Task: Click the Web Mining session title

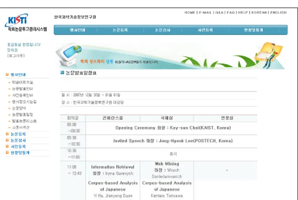Action: tap(167, 164)
